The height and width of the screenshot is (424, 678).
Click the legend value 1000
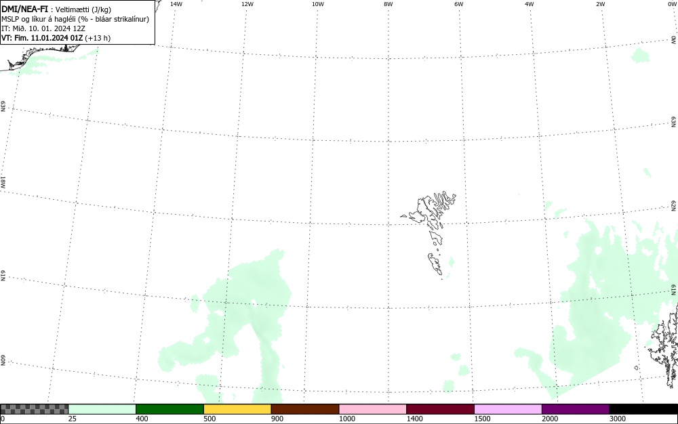pyautogui.click(x=347, y=419)
